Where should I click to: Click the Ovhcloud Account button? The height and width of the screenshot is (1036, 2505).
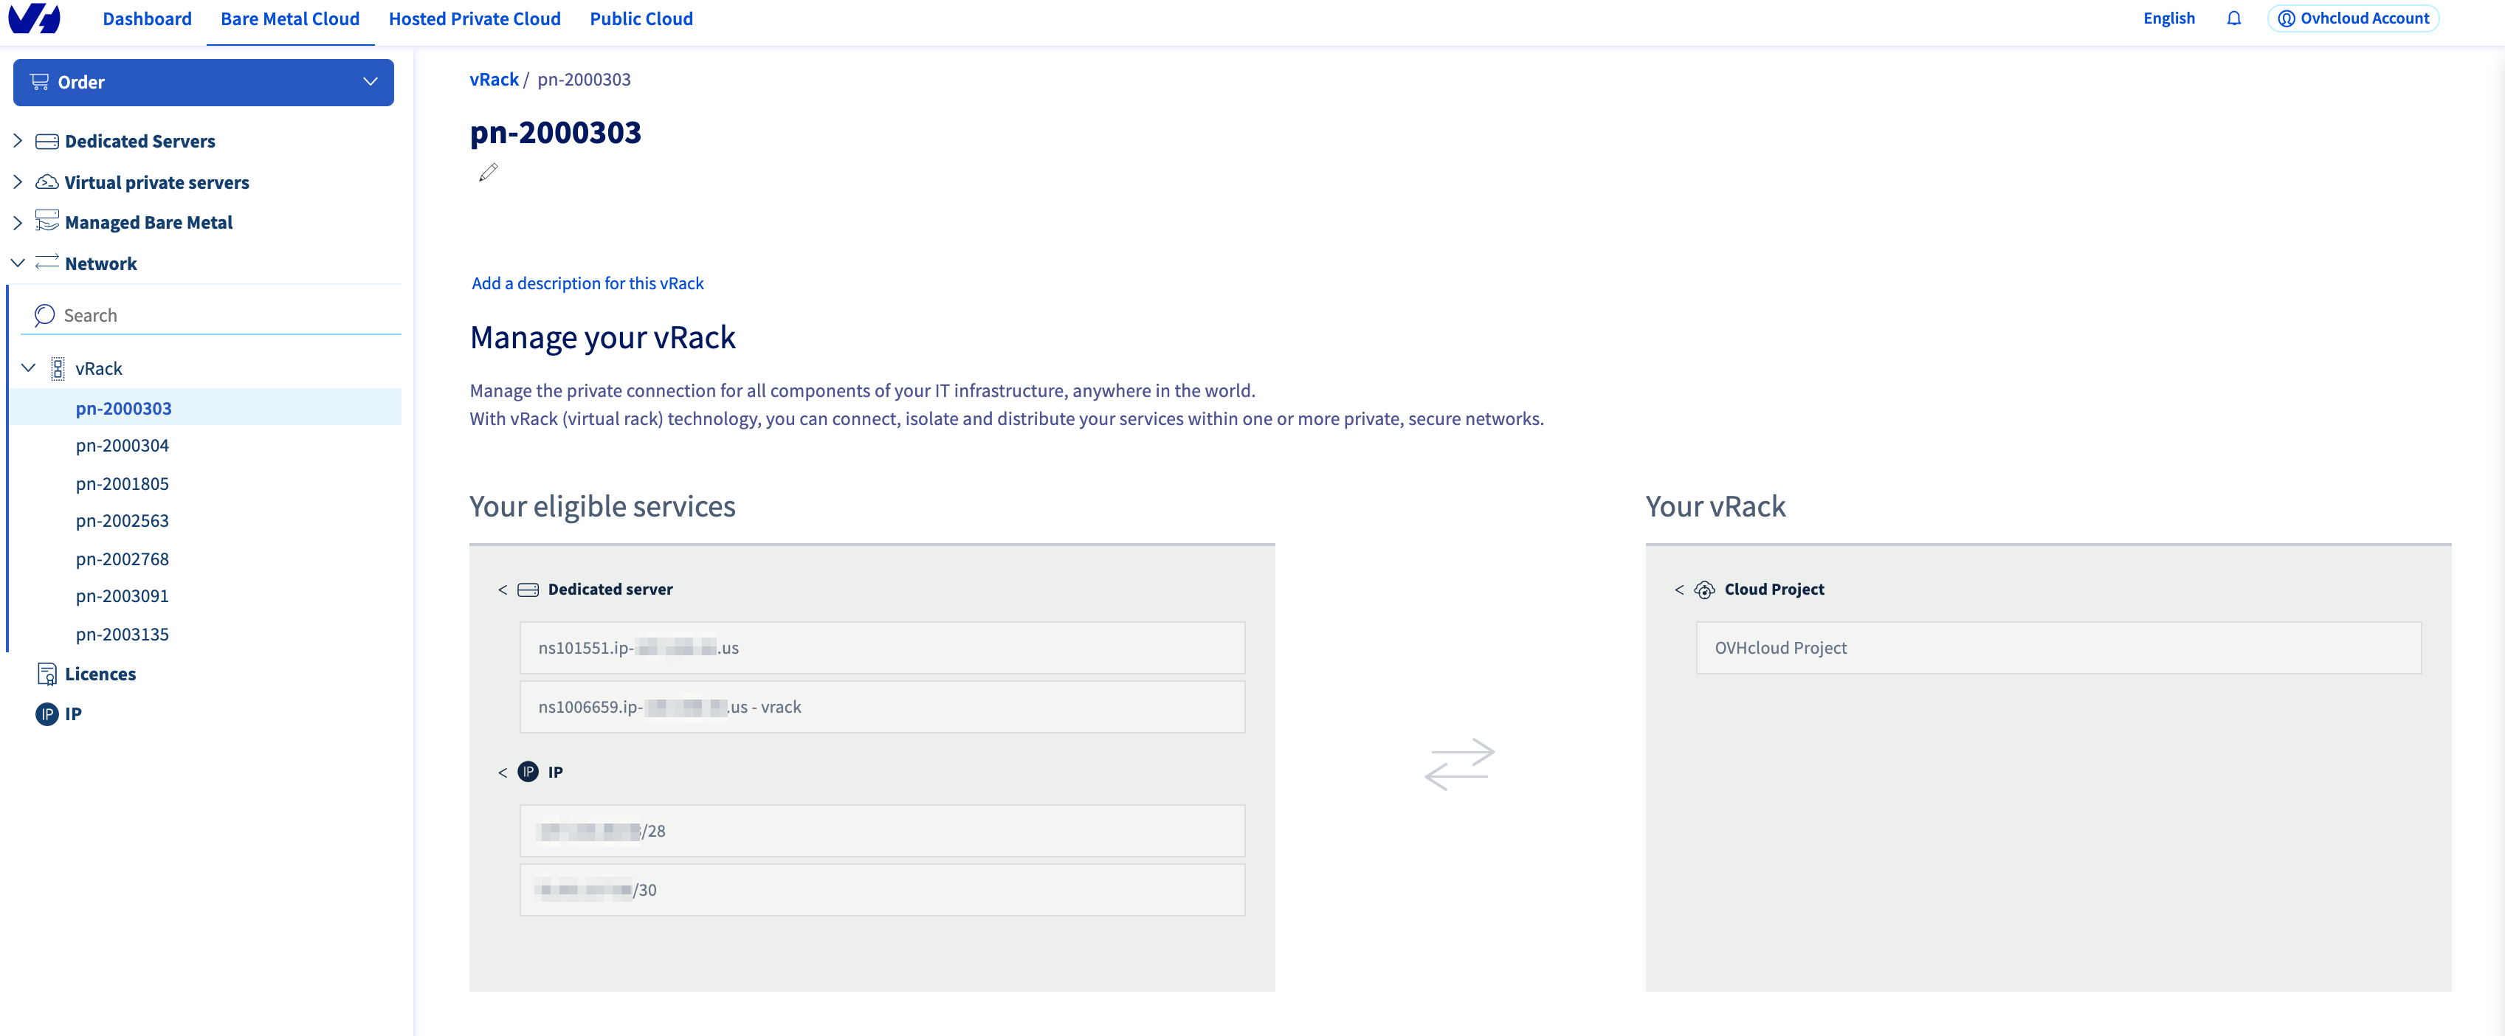(2353, 18)
